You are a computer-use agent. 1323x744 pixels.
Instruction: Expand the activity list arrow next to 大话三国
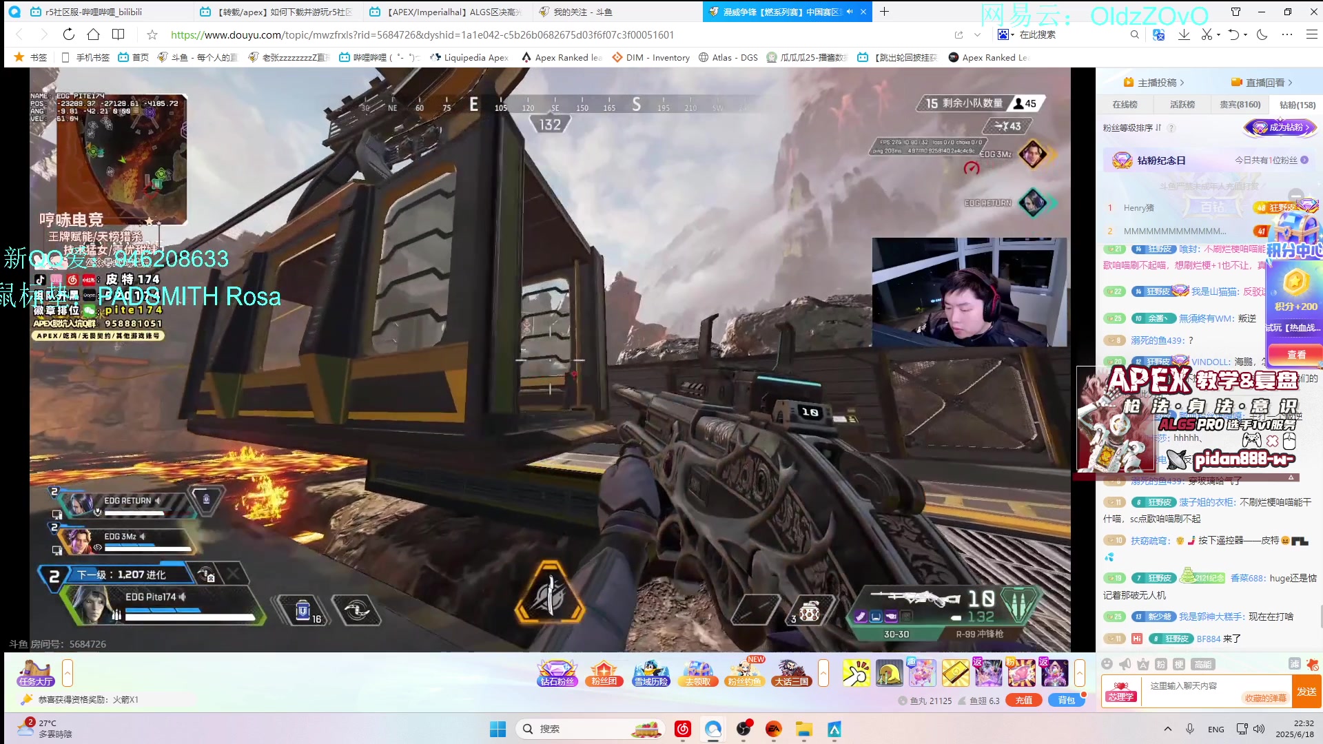point(823,673)
